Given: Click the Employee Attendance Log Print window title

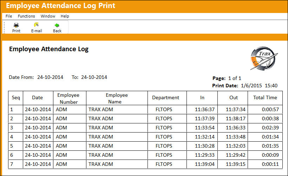Looking at the screenshot, I should pos(61,6).
